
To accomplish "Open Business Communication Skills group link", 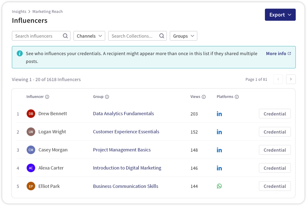I will click(126, 186).
